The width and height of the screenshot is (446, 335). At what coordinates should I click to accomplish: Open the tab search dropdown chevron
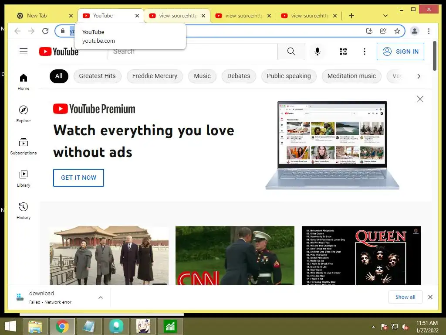tap(385, 16)
